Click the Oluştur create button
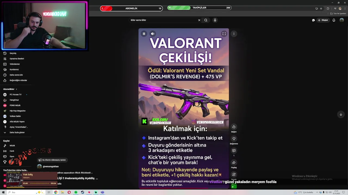 pyautogui.click(x=323, y=20)
